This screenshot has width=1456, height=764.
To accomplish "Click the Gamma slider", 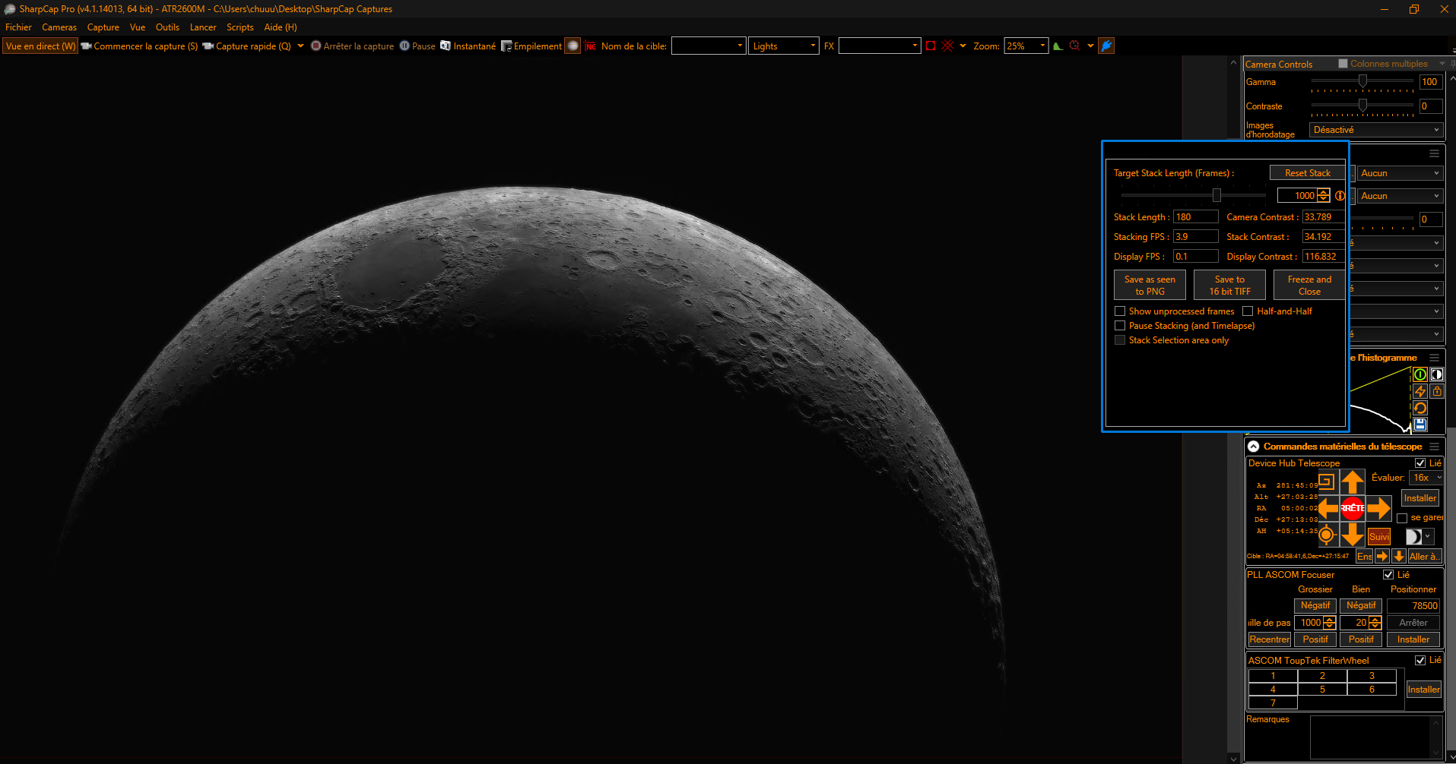I will (1362, 82).
